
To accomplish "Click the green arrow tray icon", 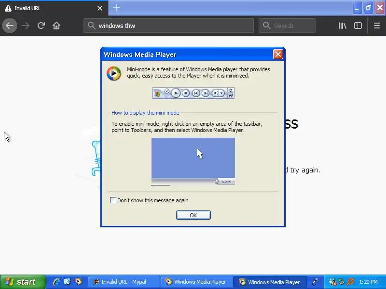I will 341,282.
